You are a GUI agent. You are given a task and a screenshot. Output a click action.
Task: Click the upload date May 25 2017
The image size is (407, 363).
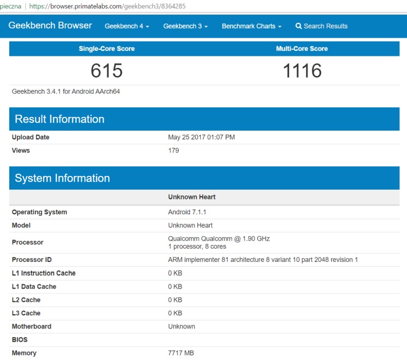coord(202,137)
